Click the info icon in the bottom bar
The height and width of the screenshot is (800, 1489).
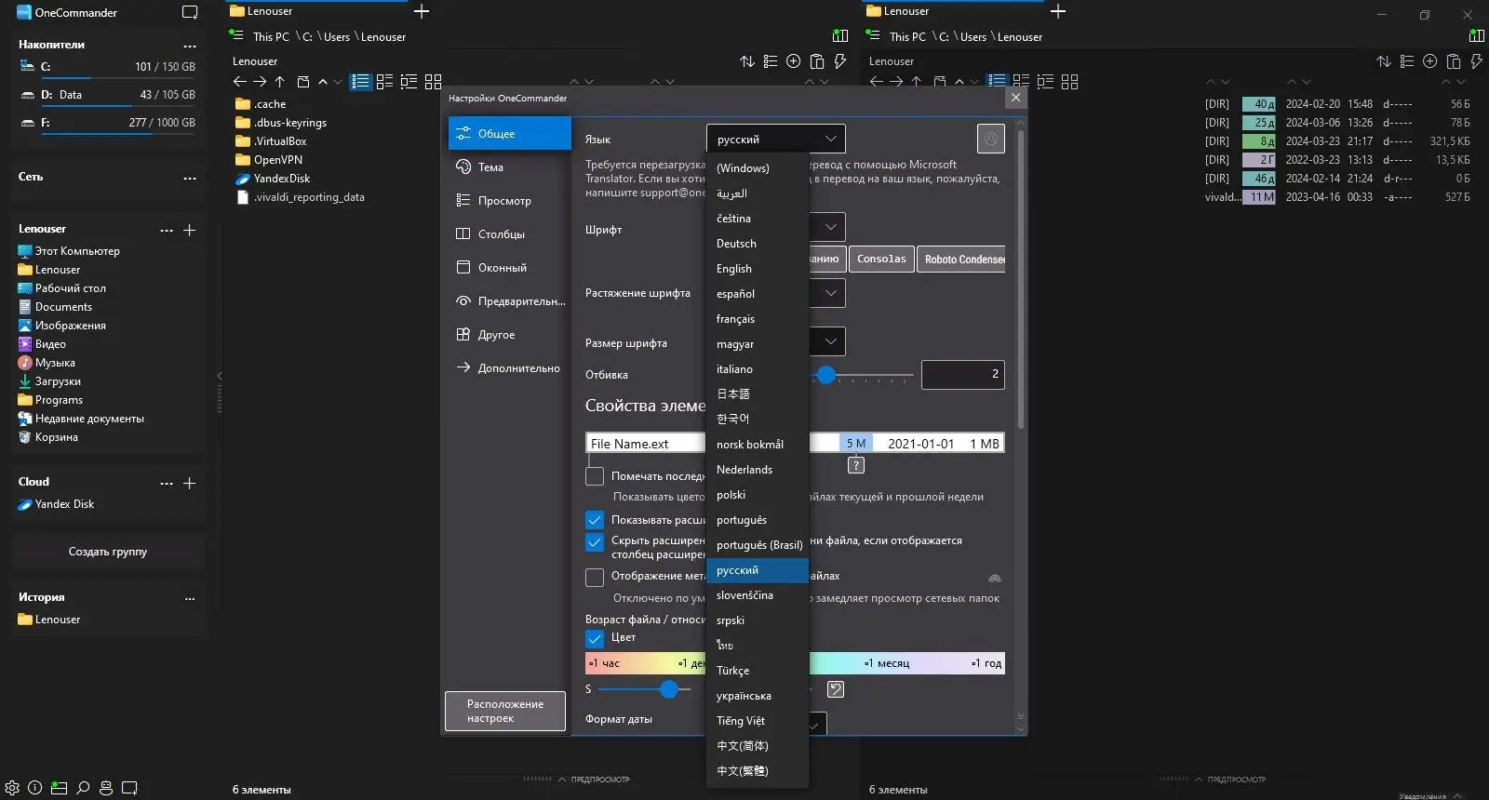(x=35, y=788)
